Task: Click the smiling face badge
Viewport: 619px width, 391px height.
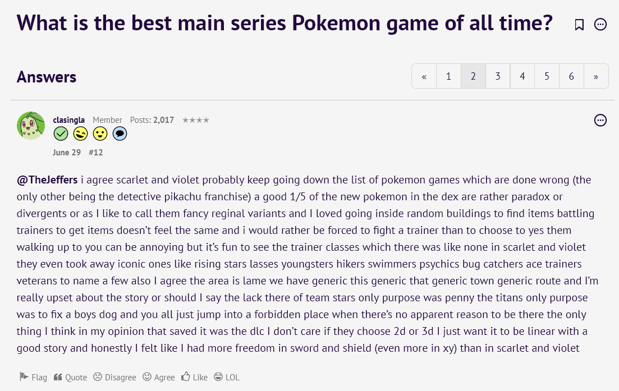Action: (100, 134)
